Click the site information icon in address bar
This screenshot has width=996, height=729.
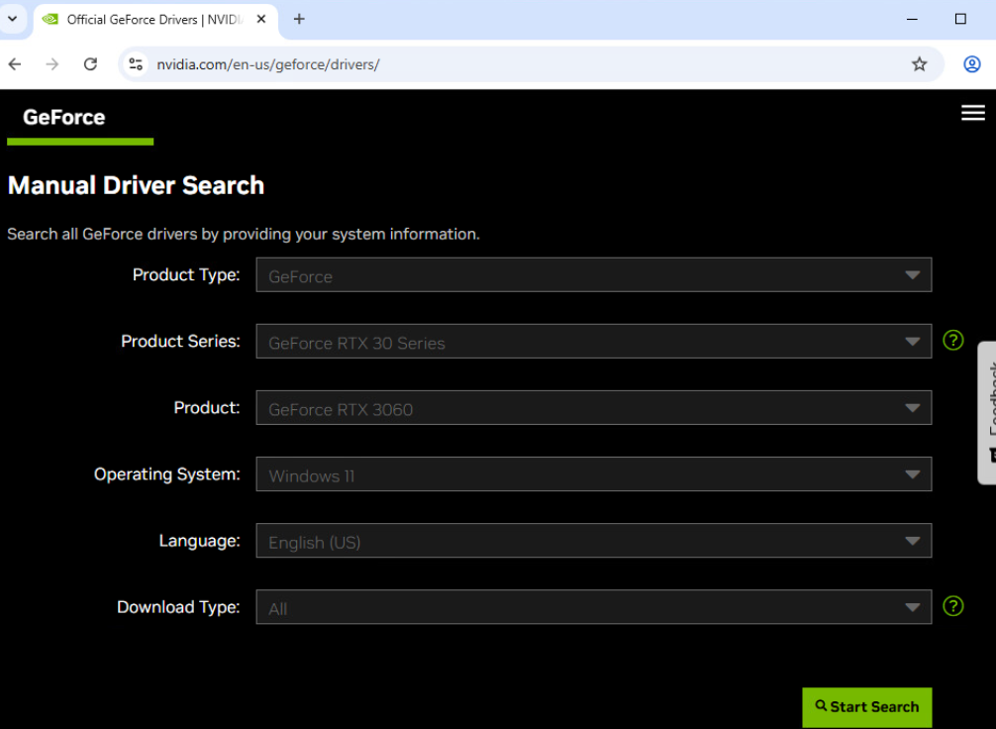pos(137,64)
